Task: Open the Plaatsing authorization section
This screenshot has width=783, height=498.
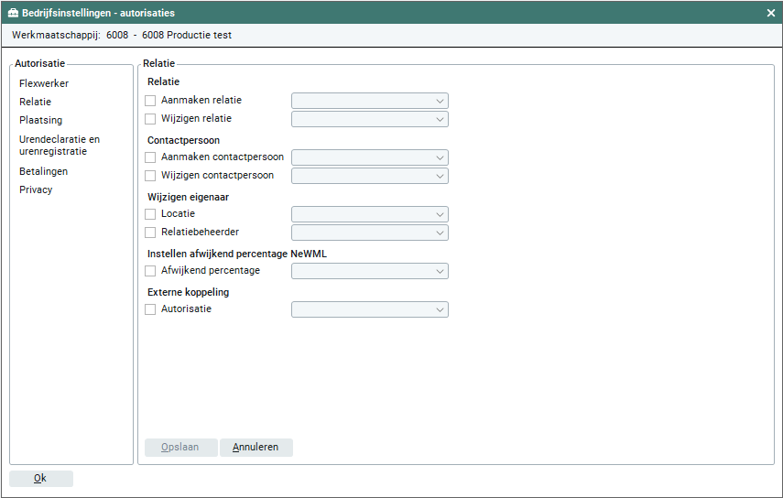Action: (x=40, y=120)
